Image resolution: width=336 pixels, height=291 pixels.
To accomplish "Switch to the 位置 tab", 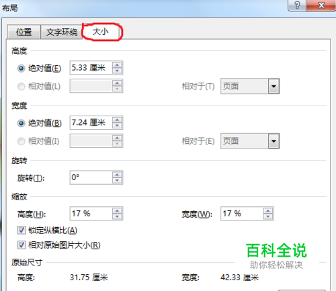I will pyautogui.click(x=24, y=32).
